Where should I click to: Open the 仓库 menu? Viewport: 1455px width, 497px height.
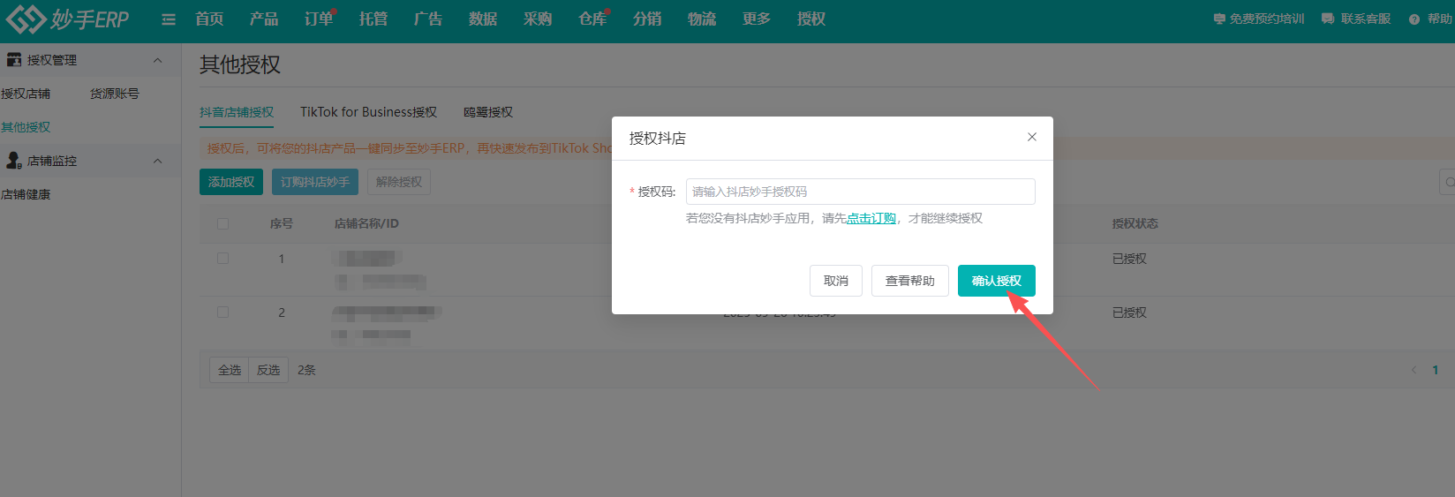click(592, 19)
